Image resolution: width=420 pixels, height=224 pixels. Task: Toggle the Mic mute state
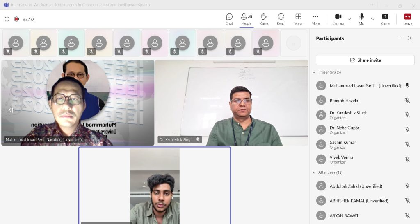click(361, 19)
